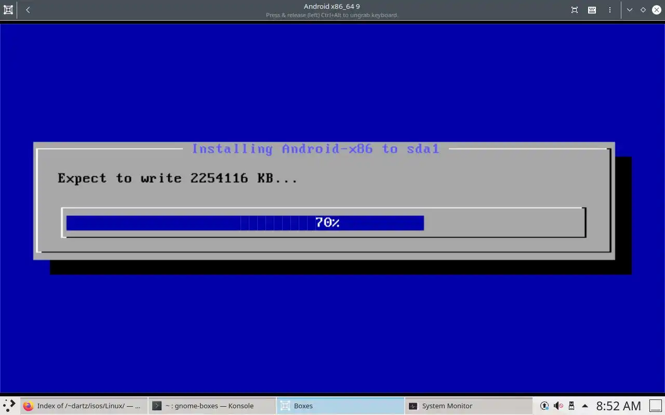Go back to the Boxes collection view
This screenshot has height=415, width=665.
point(28,10)
